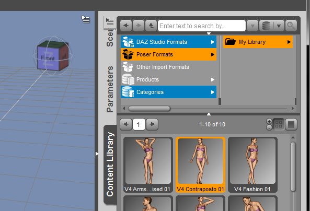Open database scope dropdown arrow
The height and width of the screenshot is (211, 310).
[279, 26]
